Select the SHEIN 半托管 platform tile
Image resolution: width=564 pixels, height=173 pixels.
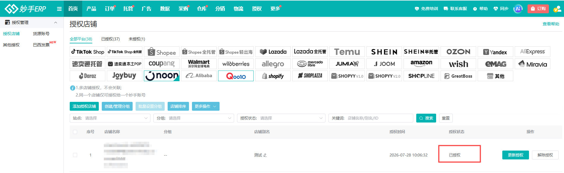click(421, 52)
